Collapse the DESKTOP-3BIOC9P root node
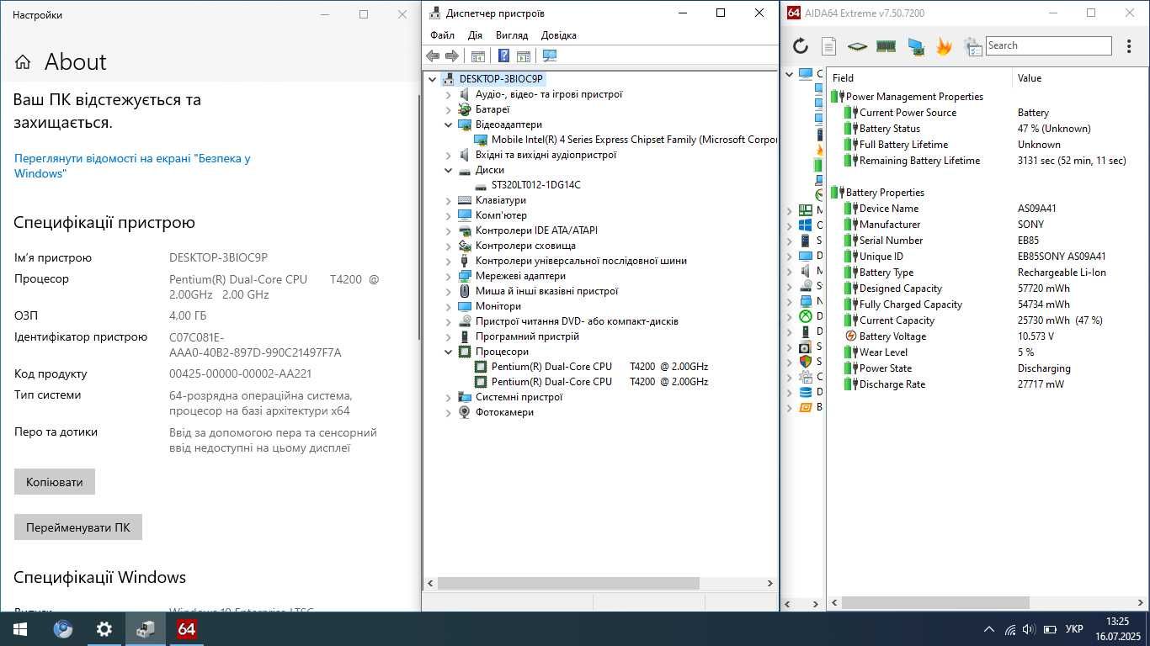Image resolution: width=1150 pixels, height=646 pixels. 433,79
